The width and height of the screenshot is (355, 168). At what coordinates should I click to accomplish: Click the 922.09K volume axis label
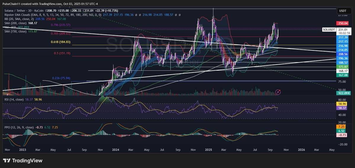pos(344,93)
